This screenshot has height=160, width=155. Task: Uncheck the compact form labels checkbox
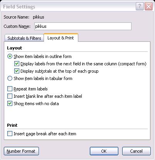[x=17, y=64]
